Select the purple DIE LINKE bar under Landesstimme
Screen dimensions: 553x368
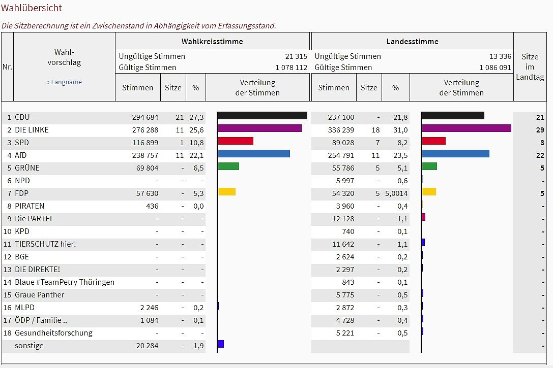(467, 128)
